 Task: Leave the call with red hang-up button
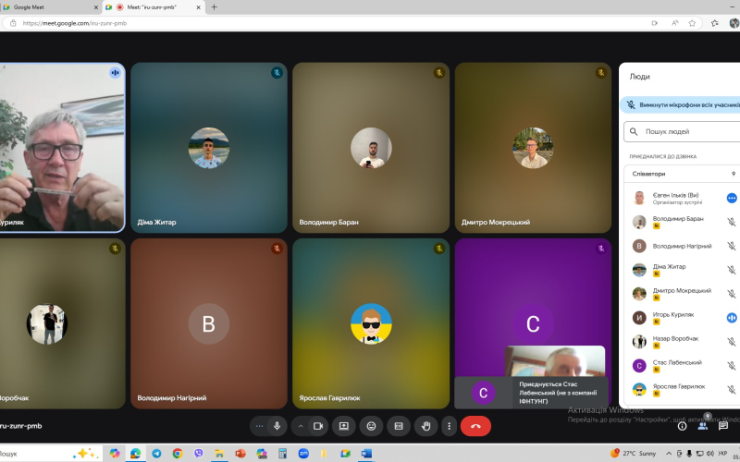pyautogui.click(x=475, y=426)
